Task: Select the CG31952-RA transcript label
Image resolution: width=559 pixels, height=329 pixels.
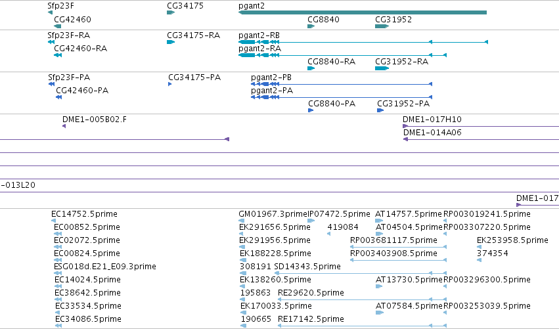Action: tap(401, 62)
